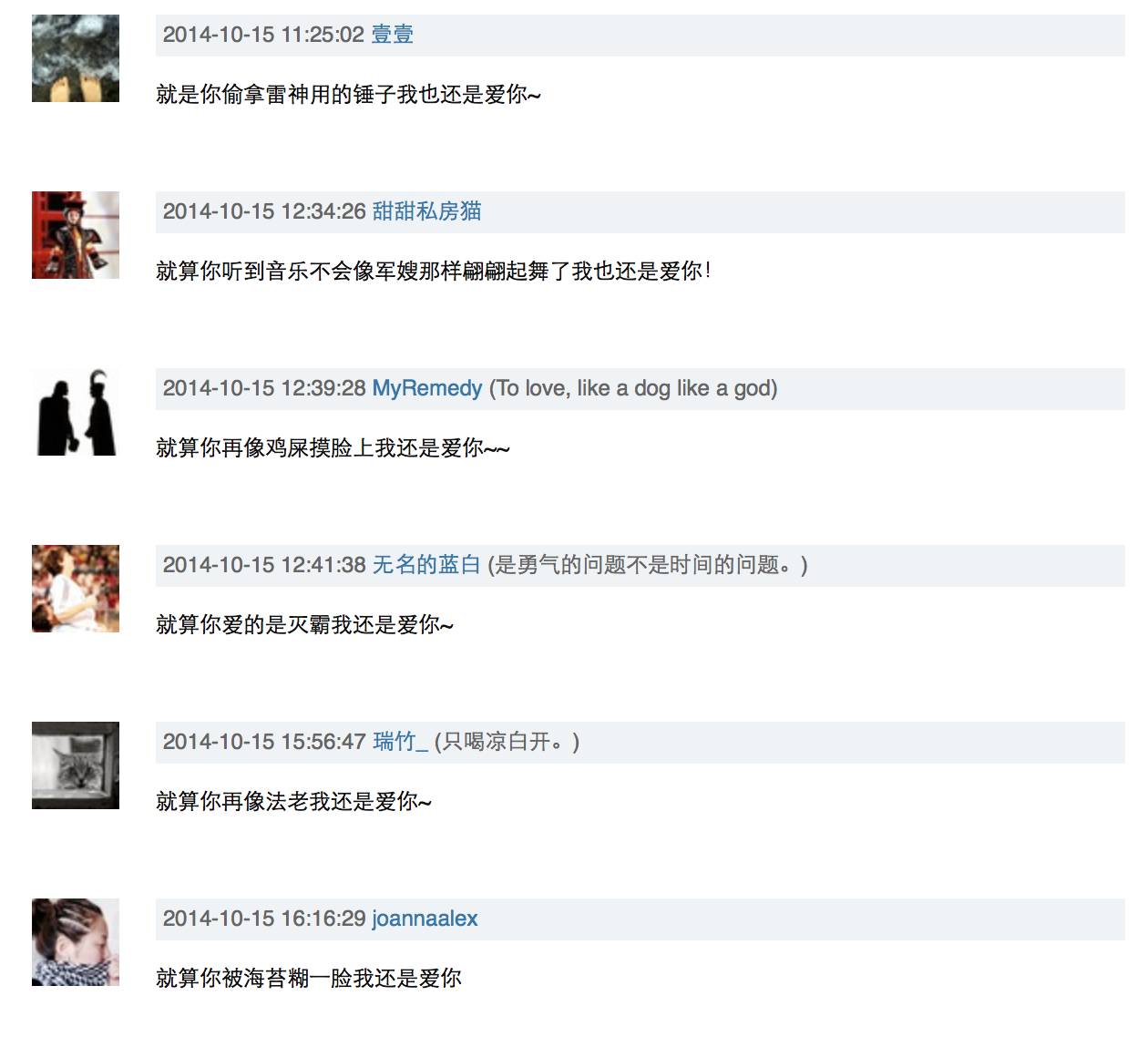Viewport: 1148px width, 1037px height.
Task: Open joannaalex's username link
Action: 425,919
